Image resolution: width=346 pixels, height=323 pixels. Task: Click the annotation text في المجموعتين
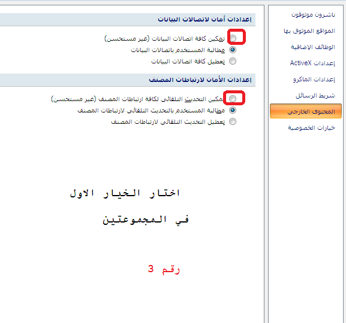coord(146,220)
